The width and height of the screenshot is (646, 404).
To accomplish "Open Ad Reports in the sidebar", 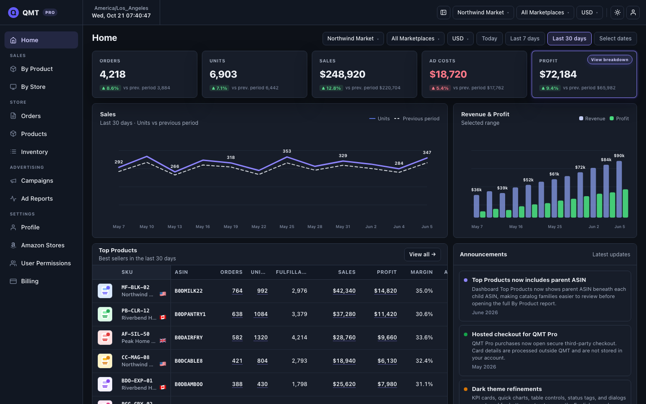I will [x=41, y=198].
